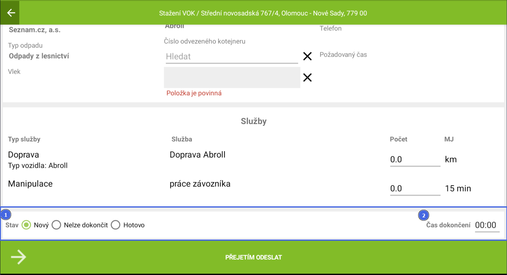Click the Služby section heading

[x=253, y=121]
